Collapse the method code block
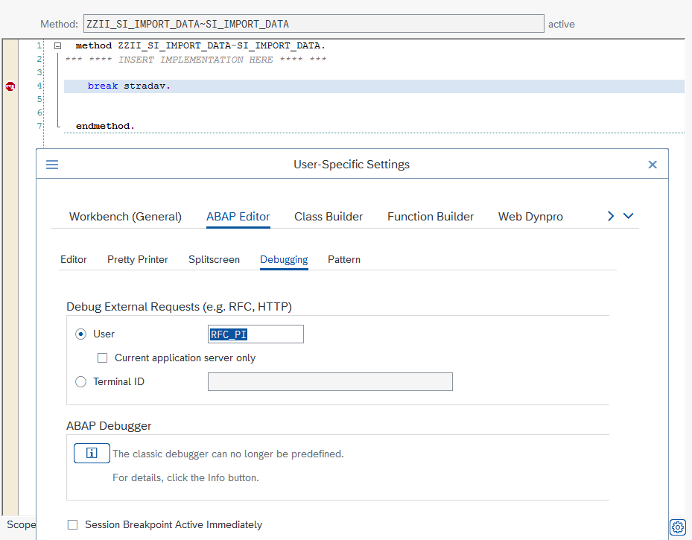 57,45
